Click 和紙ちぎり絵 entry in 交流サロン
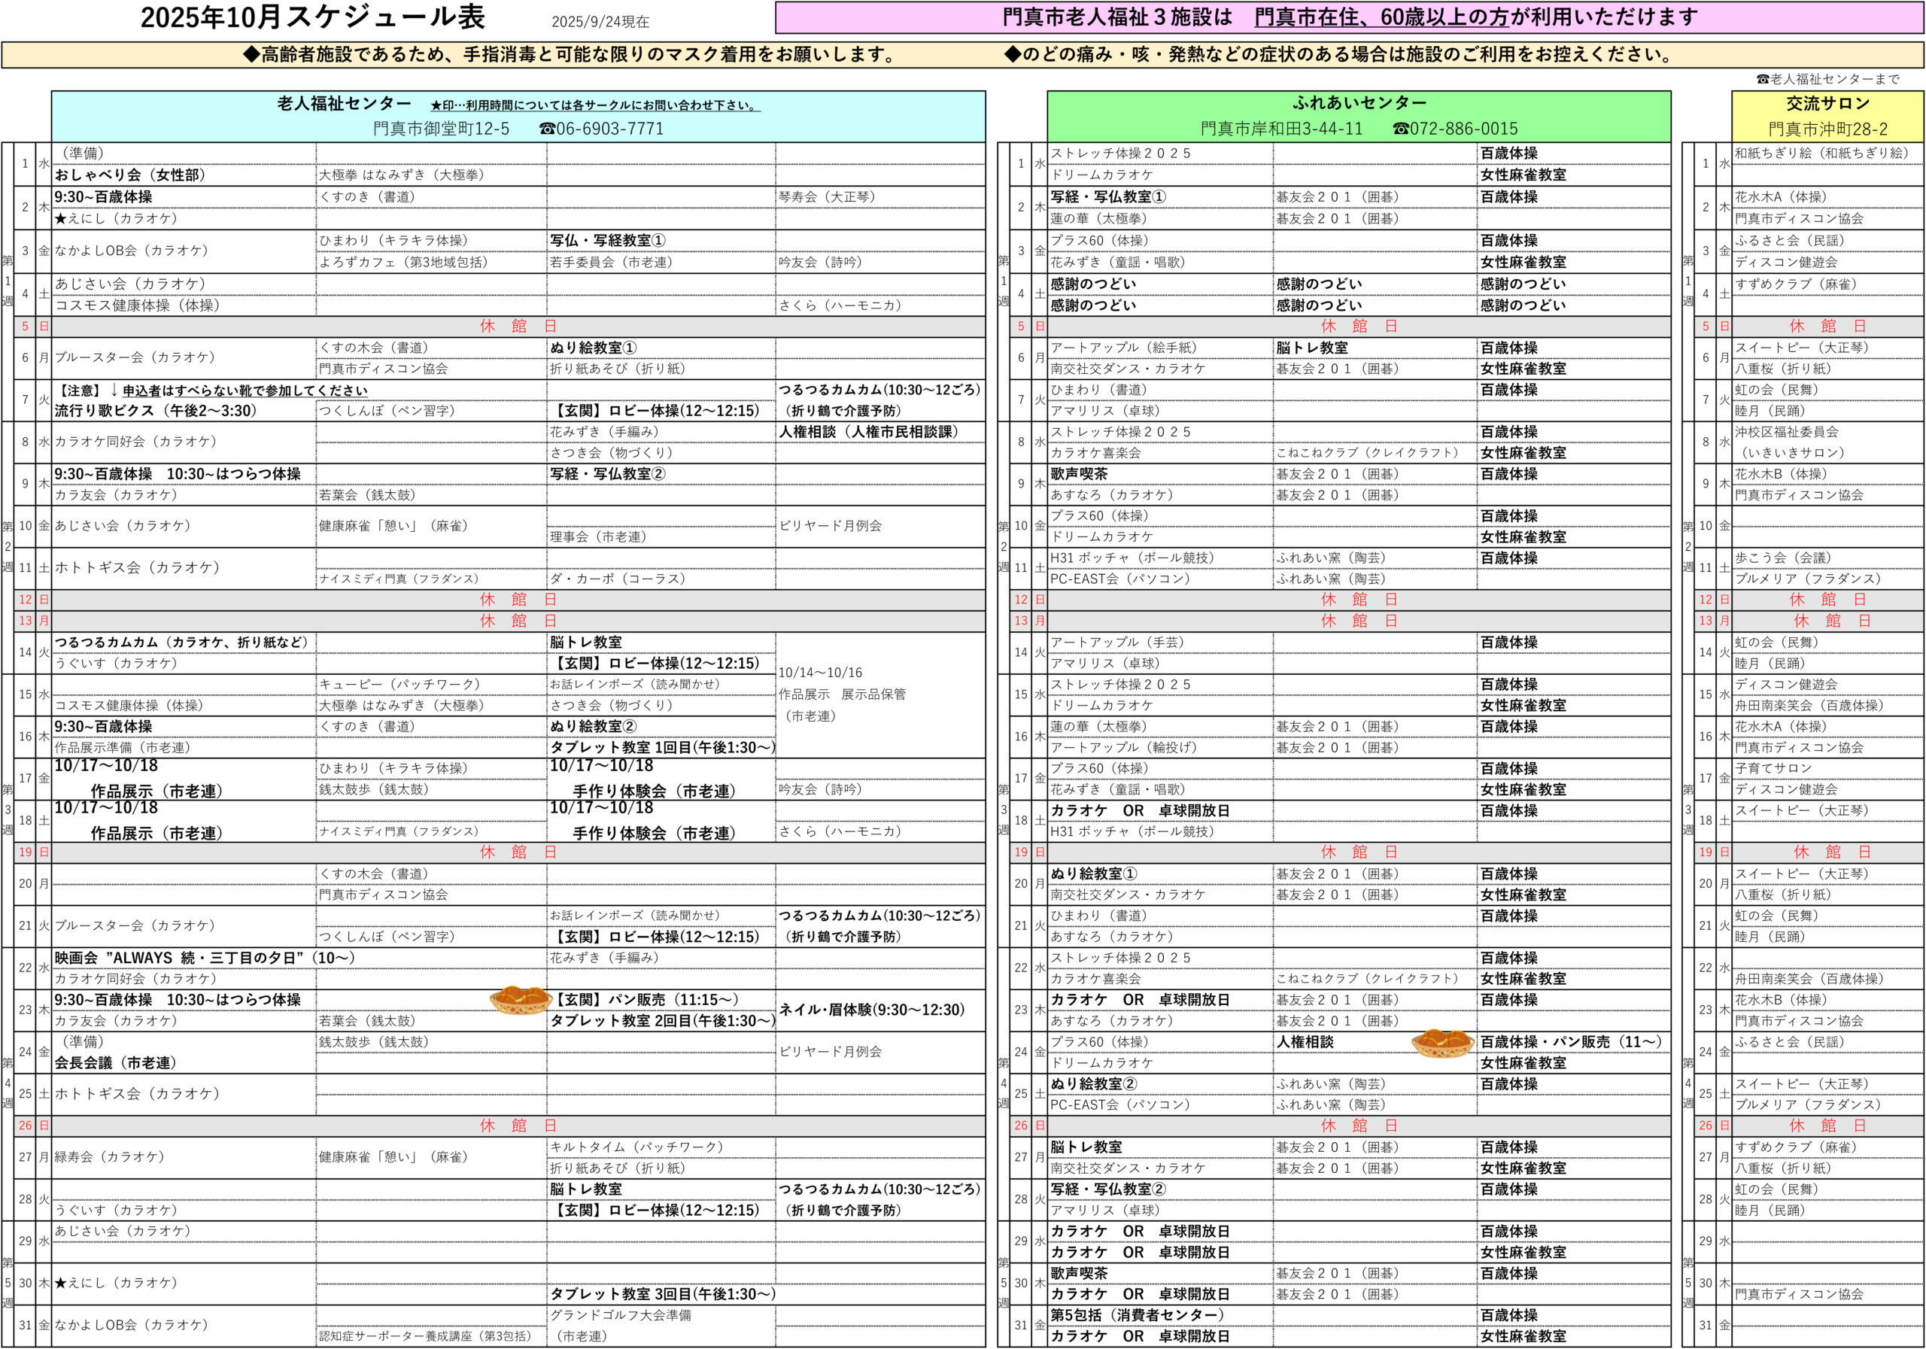The width and height of the screenshot is (1926, 1349). tap(1821, 153)
